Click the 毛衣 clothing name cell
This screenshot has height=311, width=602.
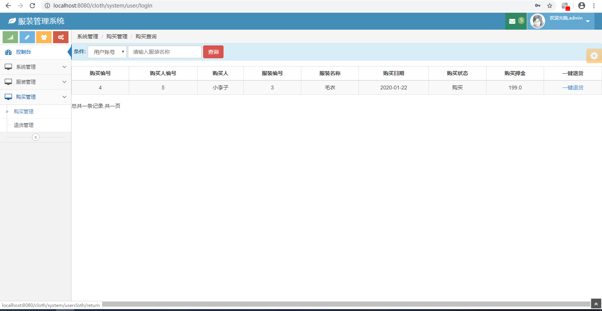[330, 88]
